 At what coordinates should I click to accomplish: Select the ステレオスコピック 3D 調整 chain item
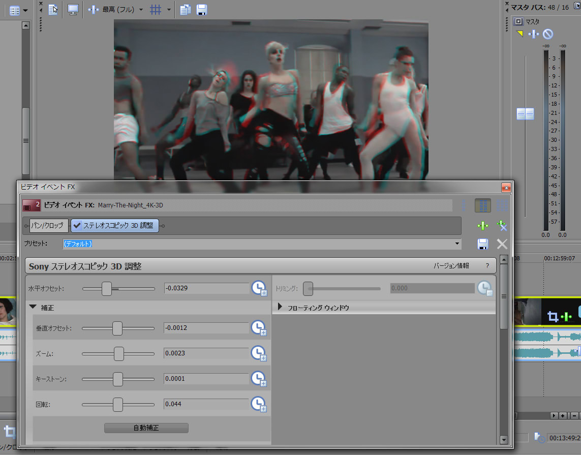click(115, 225)
